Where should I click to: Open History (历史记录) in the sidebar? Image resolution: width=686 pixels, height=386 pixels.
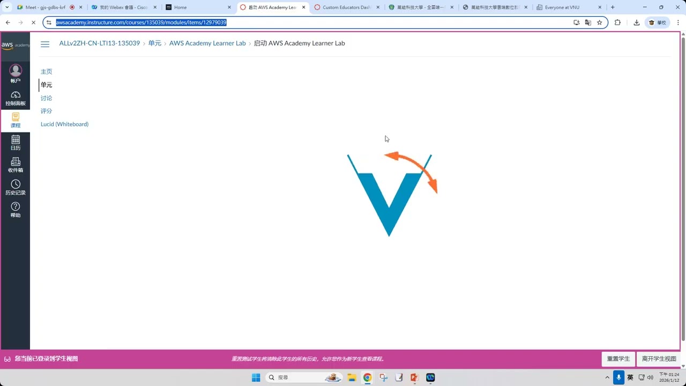click(x=16, y=188)
